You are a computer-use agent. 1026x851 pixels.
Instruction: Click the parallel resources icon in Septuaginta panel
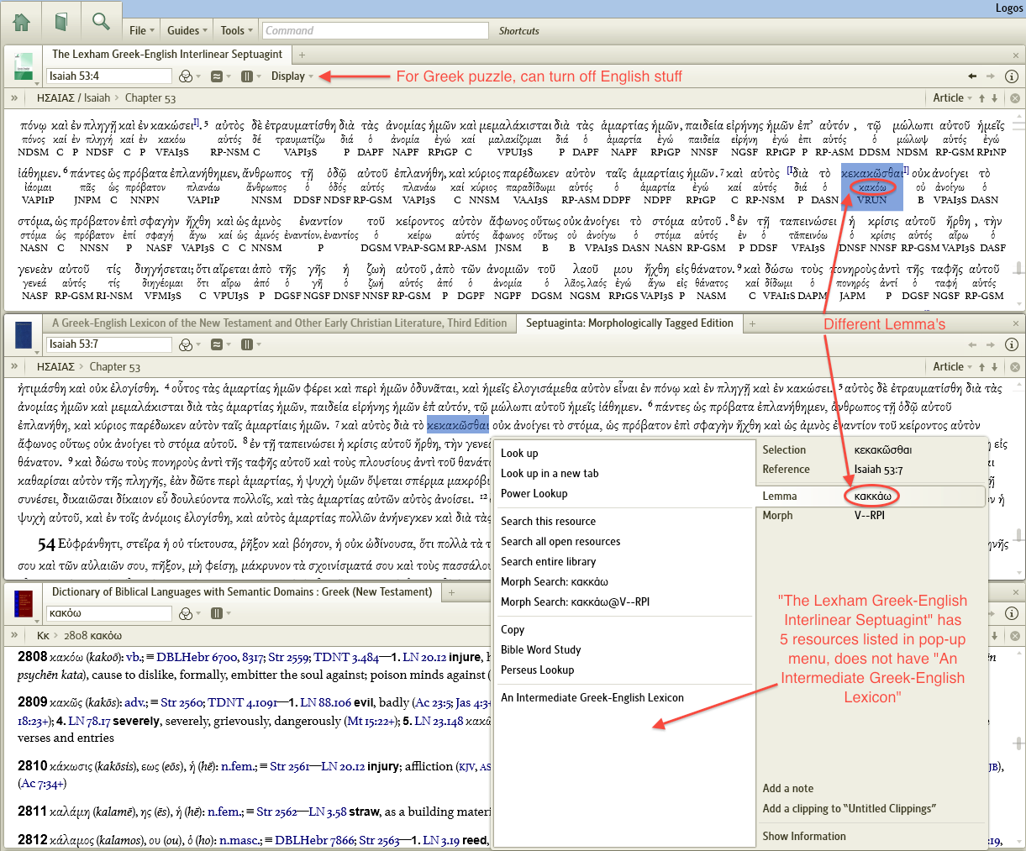click(x=217, y=344)
